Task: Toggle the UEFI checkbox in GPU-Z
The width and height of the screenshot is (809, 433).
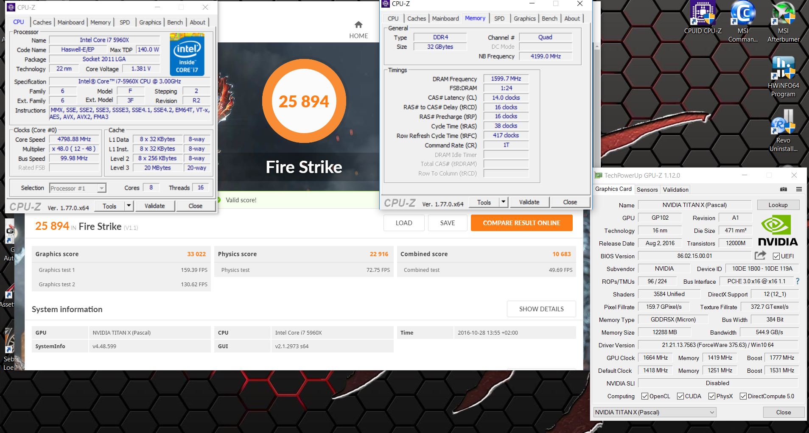Action: (776, 256)
